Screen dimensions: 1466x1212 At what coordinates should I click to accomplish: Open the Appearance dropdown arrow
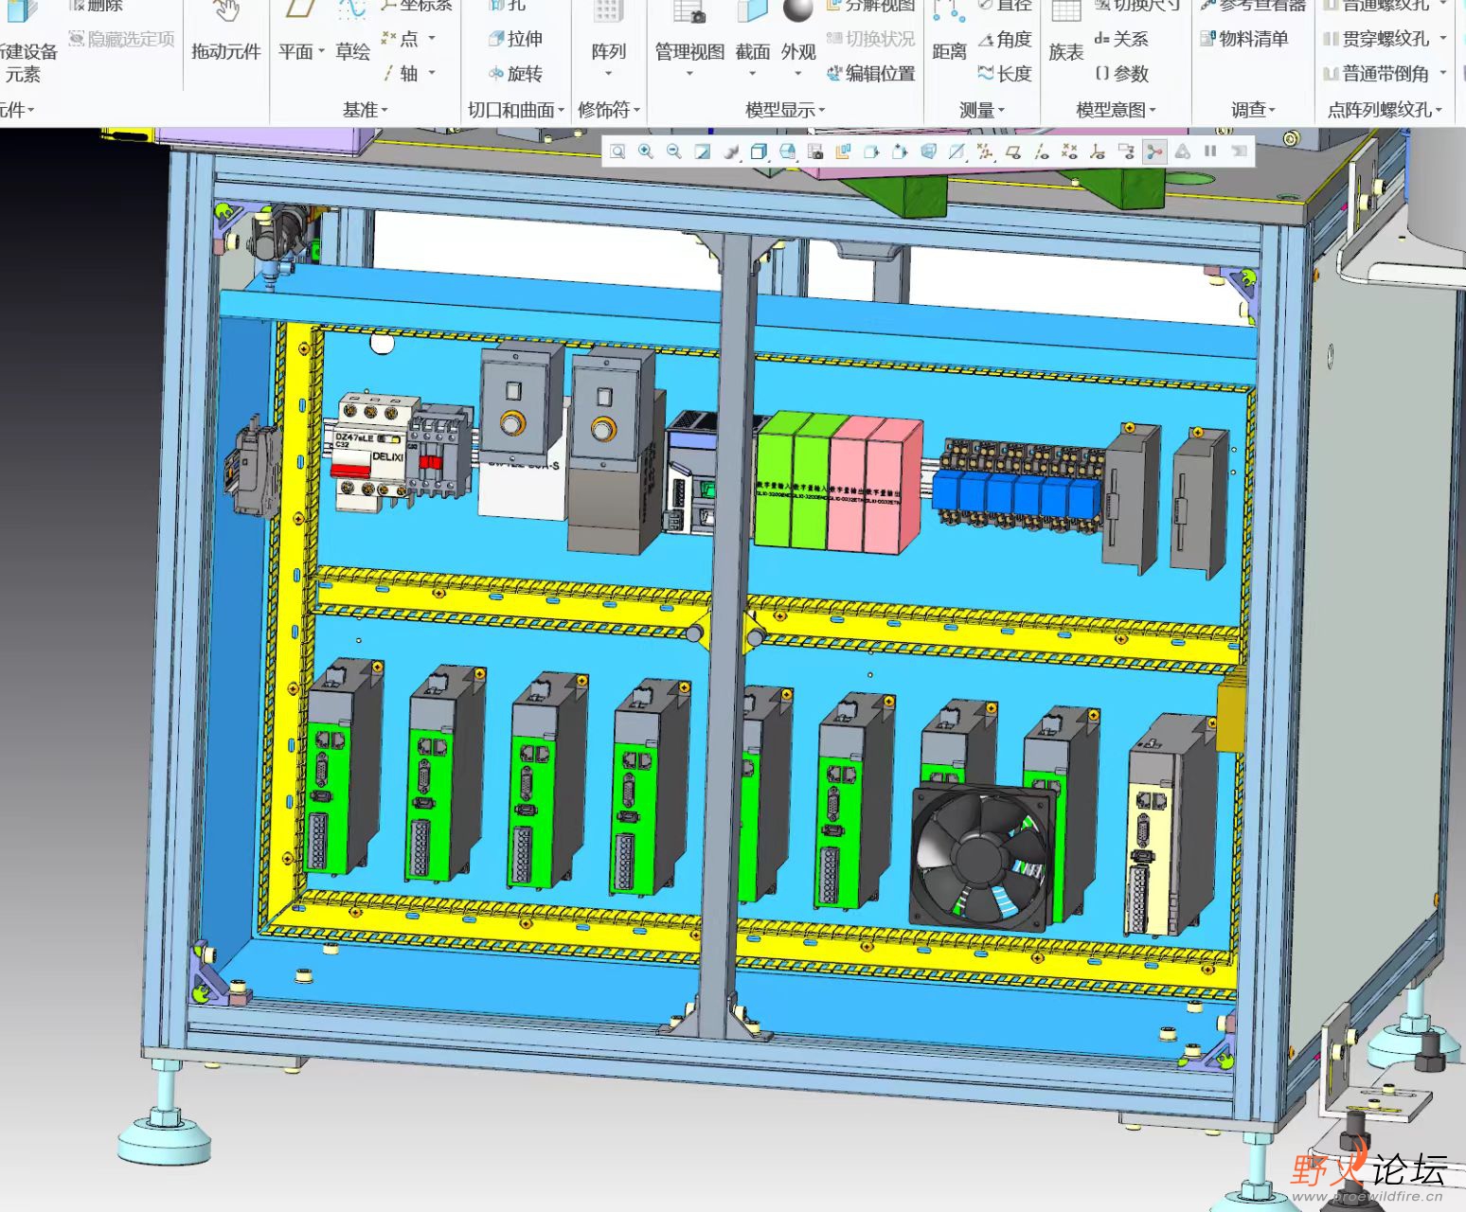(798, 73)
